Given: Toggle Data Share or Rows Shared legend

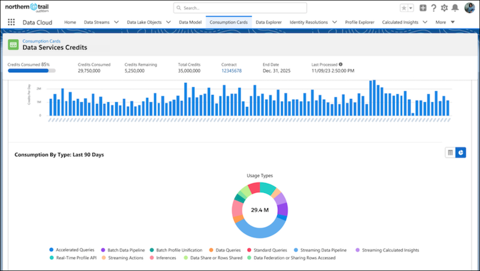Looking at the screenshot, I should [x=213, y=258].
